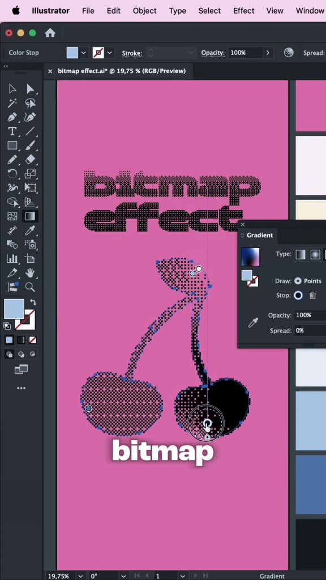Swap fill and stroke arrows
This screenshot has width=326, height=580.
click(32, 302)
